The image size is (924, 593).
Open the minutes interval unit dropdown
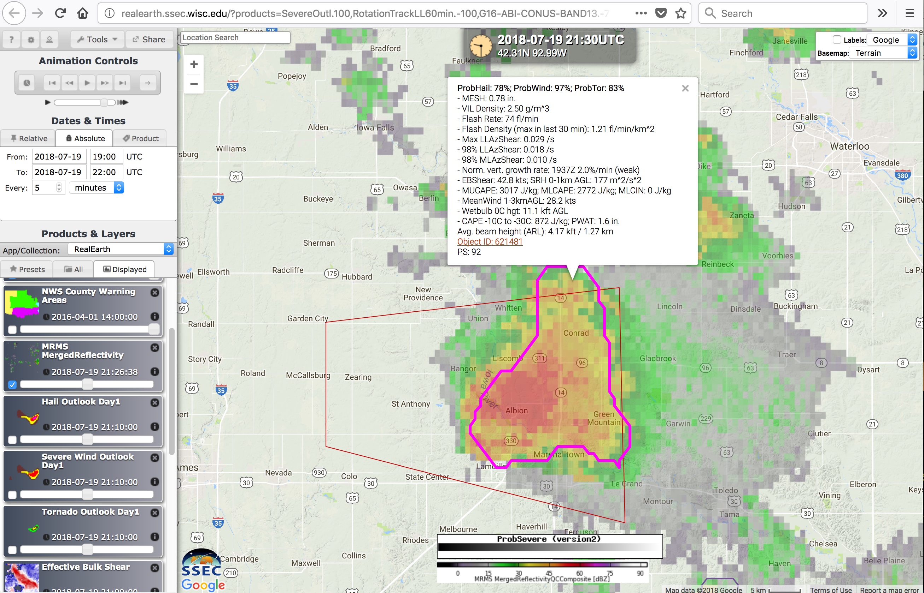click(97, 187)
